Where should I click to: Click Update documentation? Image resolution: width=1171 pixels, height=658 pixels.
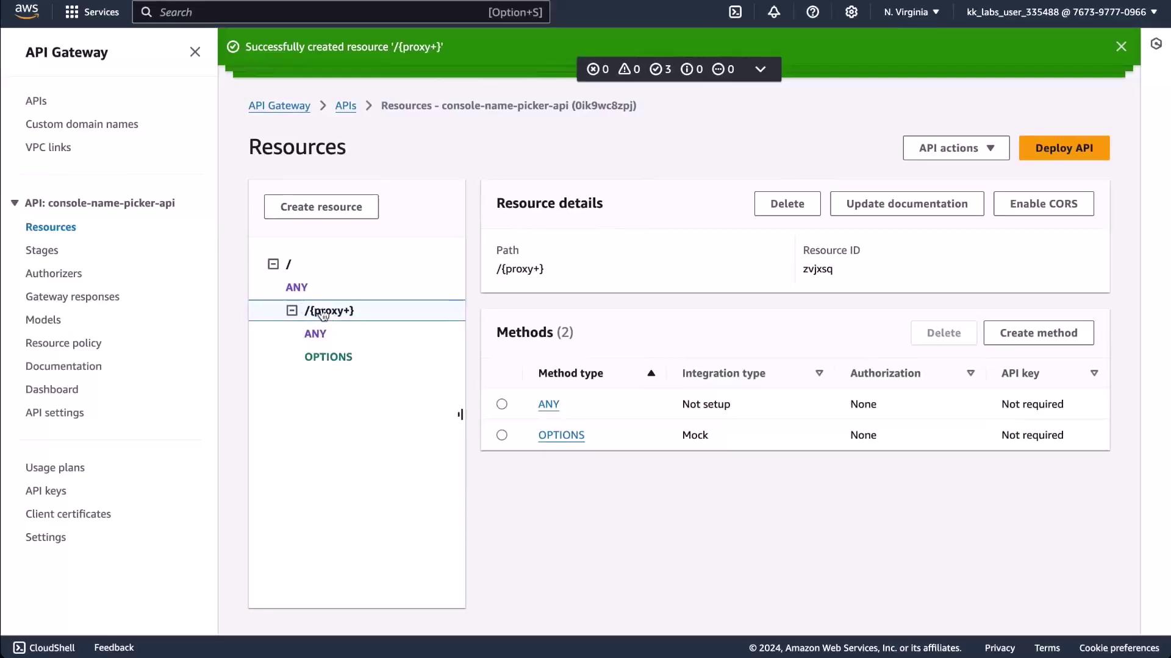point(907,203)
